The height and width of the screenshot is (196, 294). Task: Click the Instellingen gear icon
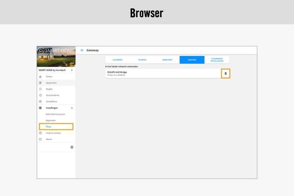point(40,108)
